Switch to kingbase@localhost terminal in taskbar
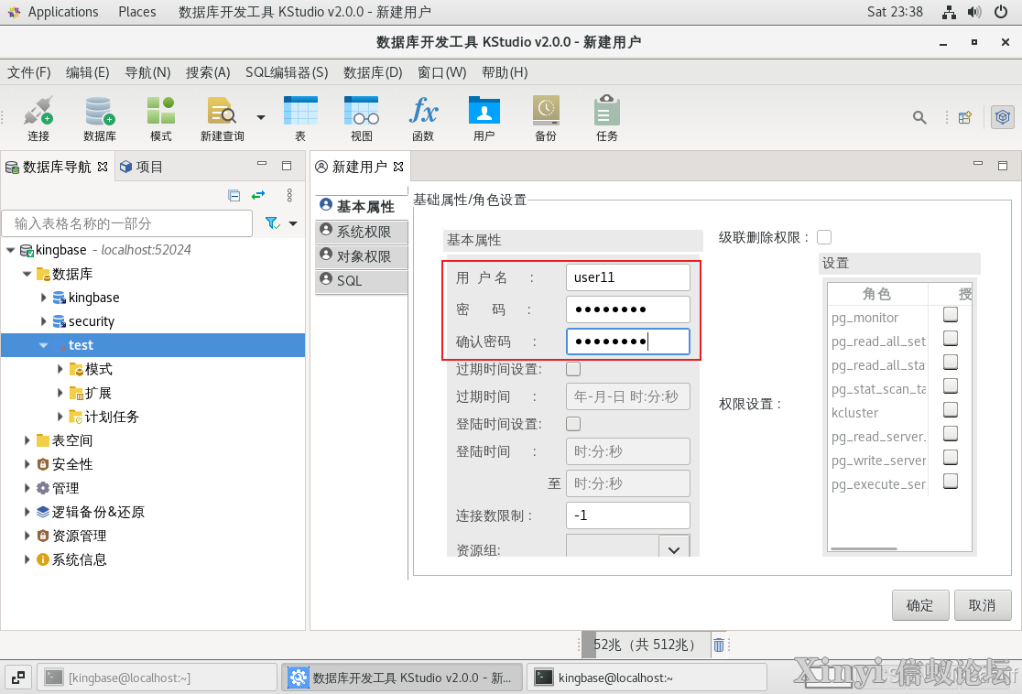1022x694 pixels. 647,678
